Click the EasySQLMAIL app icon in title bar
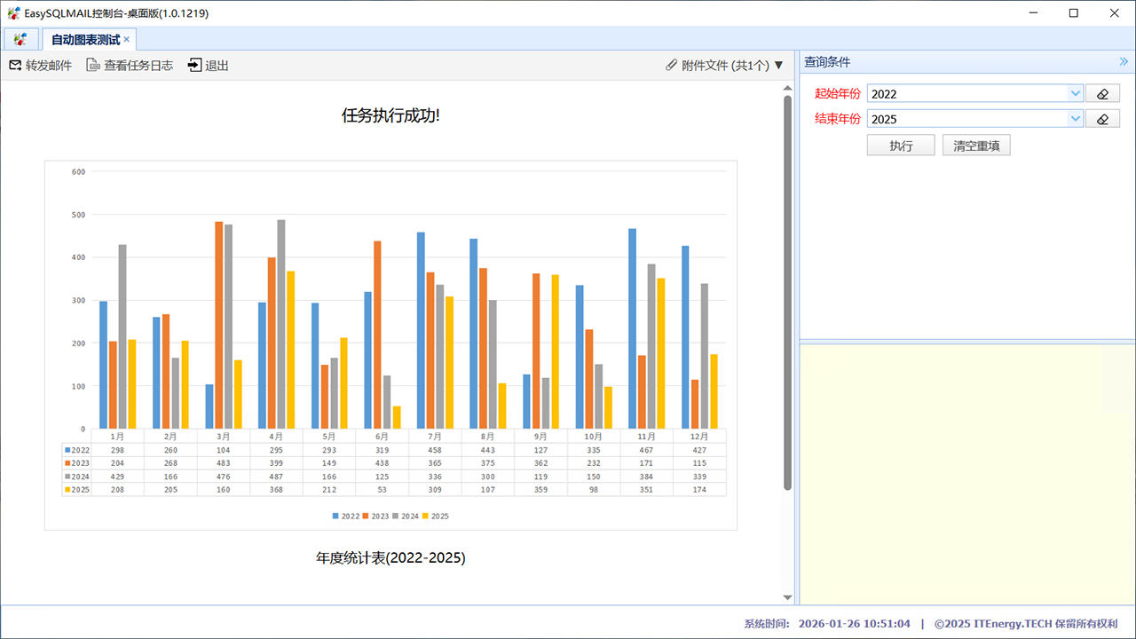Image resolution: width=1136 pixels, height=639 pixels. point(13,13)
